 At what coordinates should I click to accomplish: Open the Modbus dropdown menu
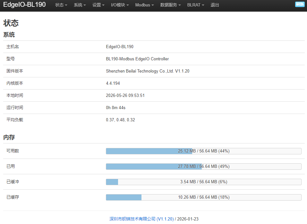click(x=144, y=5)
